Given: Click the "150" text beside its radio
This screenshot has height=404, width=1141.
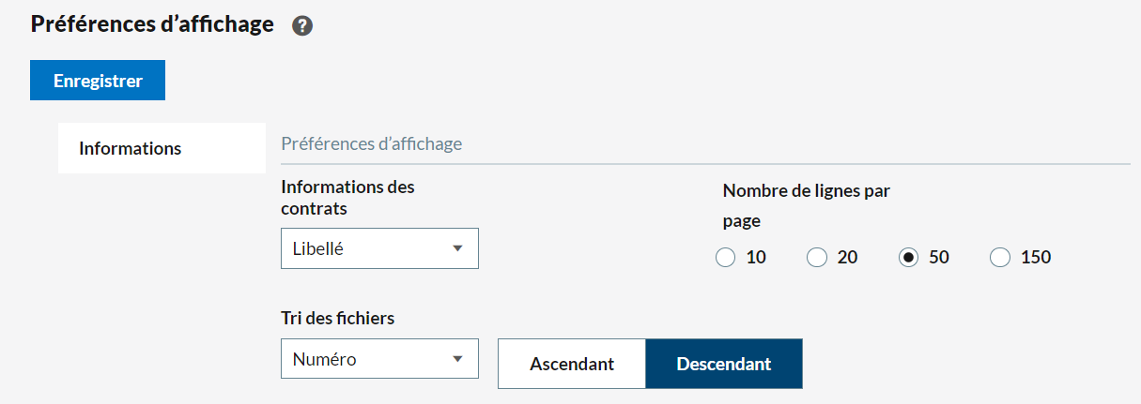Looking at the screenshot, I should [x=1035, y=257].
